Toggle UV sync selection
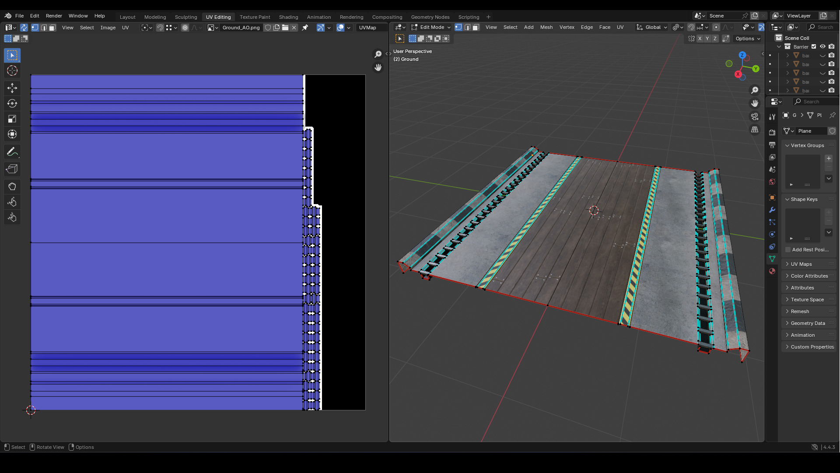 tap(24, 28)
